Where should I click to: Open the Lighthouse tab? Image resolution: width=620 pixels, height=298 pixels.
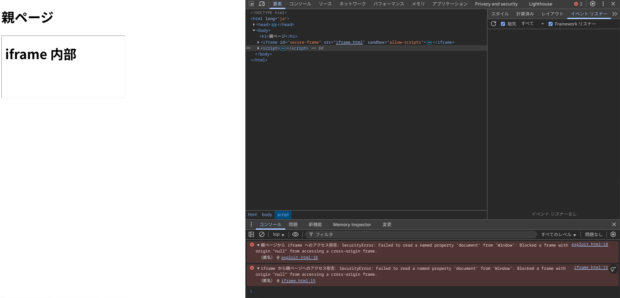(540, 4)
